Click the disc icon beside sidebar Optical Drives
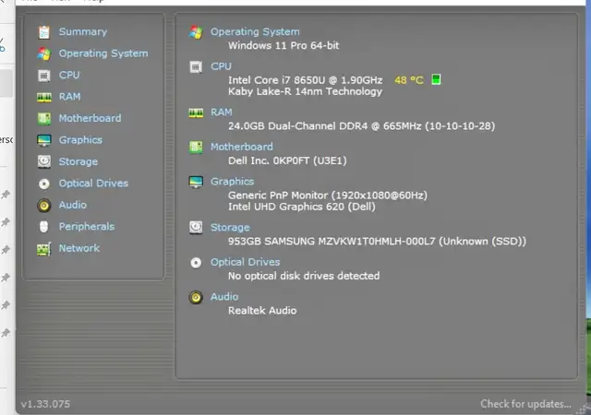 click(43, 184)
